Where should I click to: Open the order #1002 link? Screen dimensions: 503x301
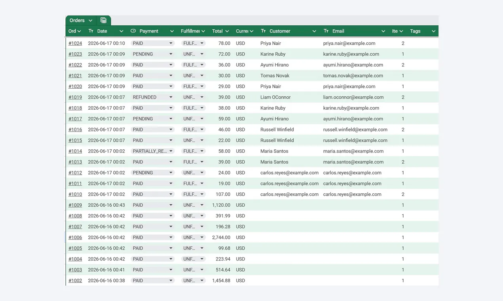(75, 281)
